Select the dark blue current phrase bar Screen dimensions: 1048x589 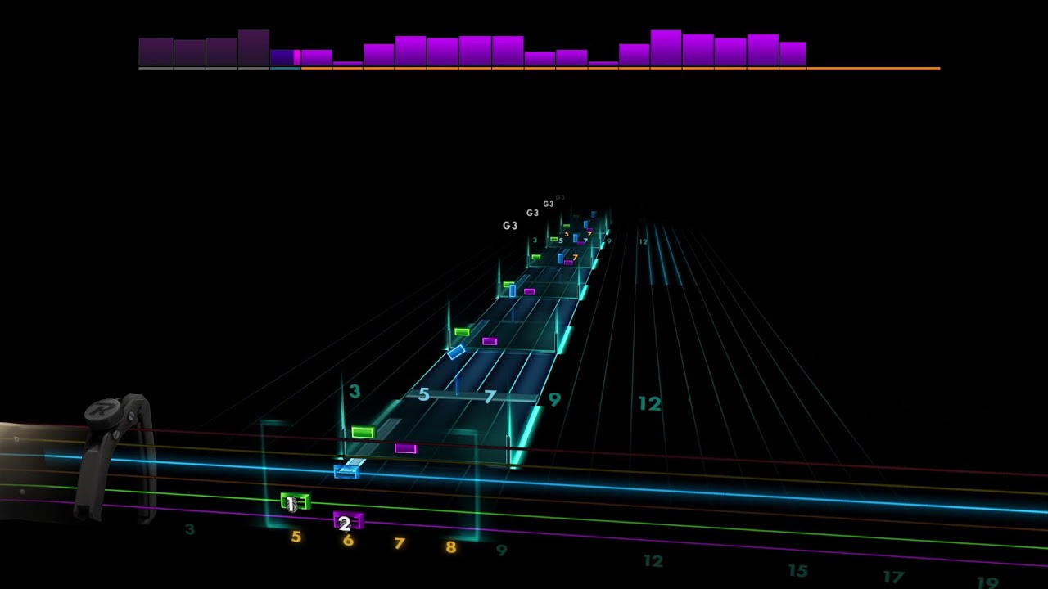(x=282, y=57)
